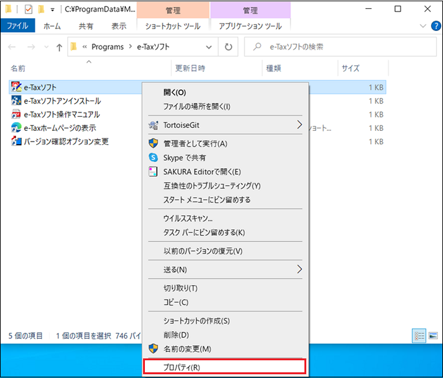Screen dimensions: 443x378
Task: Click the shield icon beside 管理者として実行
Action: coord(153,143)
